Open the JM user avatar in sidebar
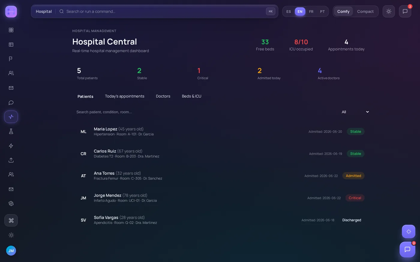This screenshot has height=262, width=420. [x=11, y=251]
